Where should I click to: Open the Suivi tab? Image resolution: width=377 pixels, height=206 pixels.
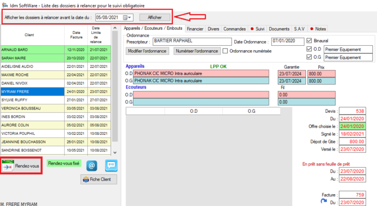(x=257, y=29)
